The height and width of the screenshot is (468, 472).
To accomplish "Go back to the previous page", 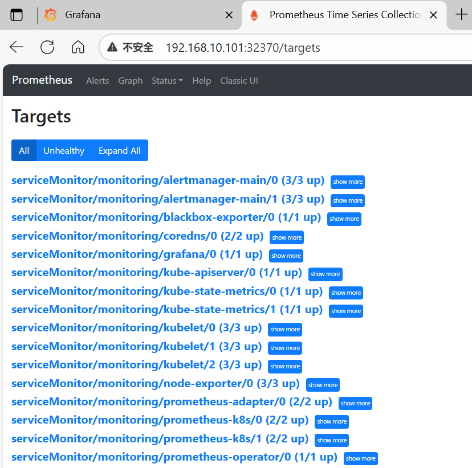I will [x=17, y=47].
